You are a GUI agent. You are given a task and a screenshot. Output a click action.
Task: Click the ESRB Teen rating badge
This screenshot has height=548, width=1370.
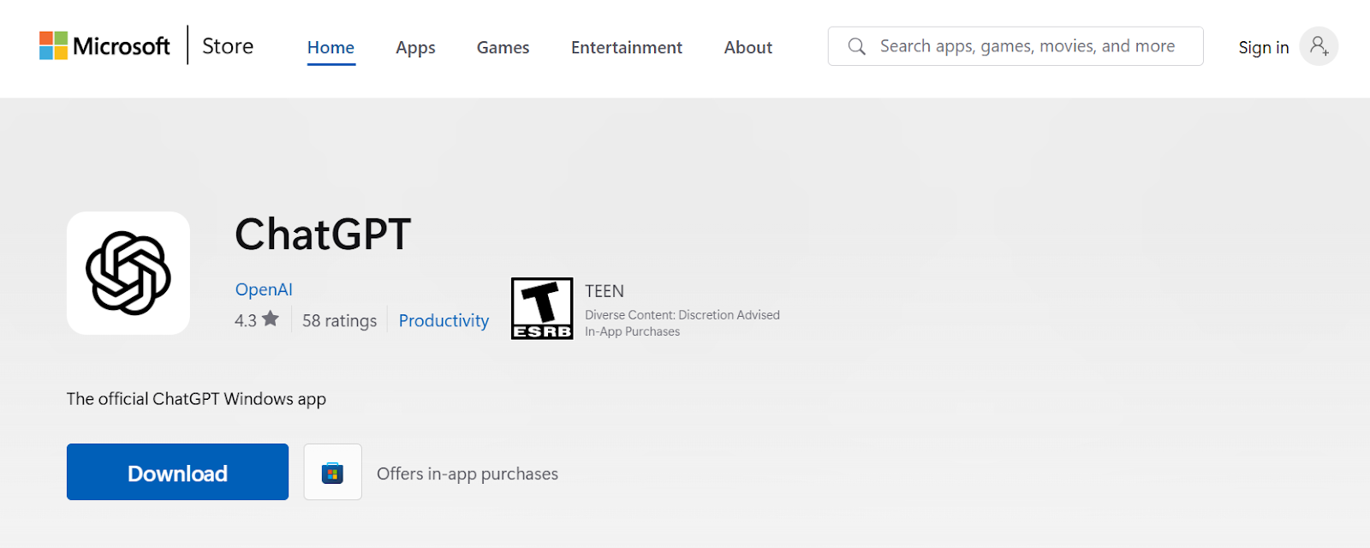[x=542, y=308]
